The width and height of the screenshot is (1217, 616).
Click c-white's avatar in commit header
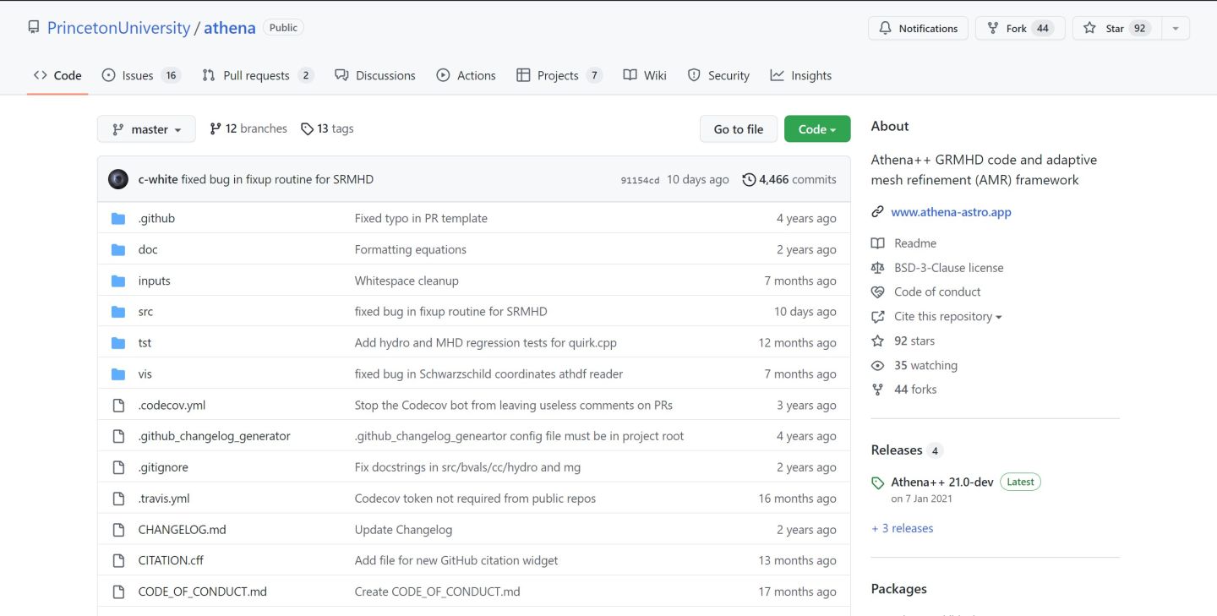pos(118,179)
